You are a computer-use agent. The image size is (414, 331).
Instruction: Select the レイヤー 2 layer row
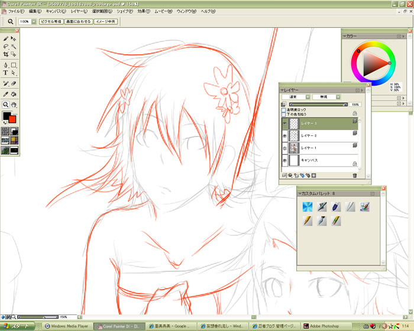point(320,136)
